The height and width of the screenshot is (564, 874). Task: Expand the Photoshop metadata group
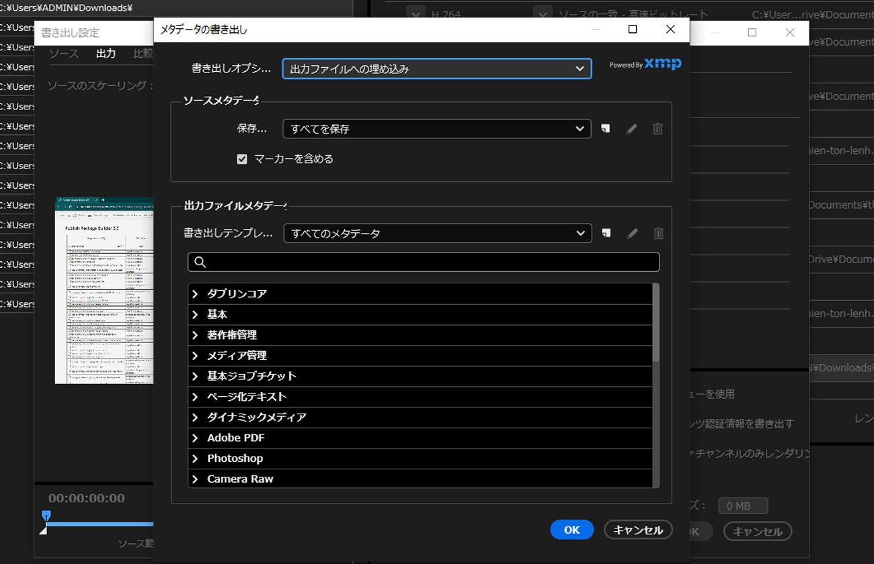pos(194,458)
